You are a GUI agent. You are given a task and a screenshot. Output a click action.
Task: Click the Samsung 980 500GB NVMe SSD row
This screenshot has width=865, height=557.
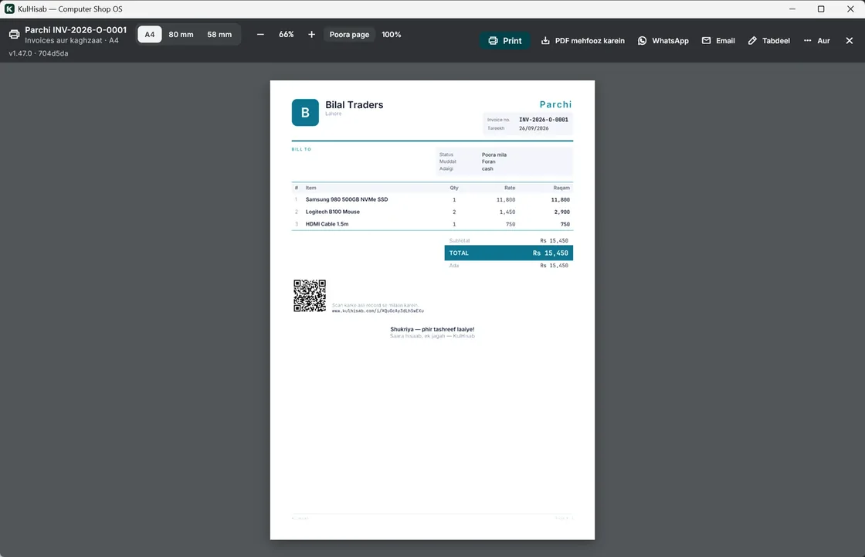pyautogui.click(x=432, y=199)
